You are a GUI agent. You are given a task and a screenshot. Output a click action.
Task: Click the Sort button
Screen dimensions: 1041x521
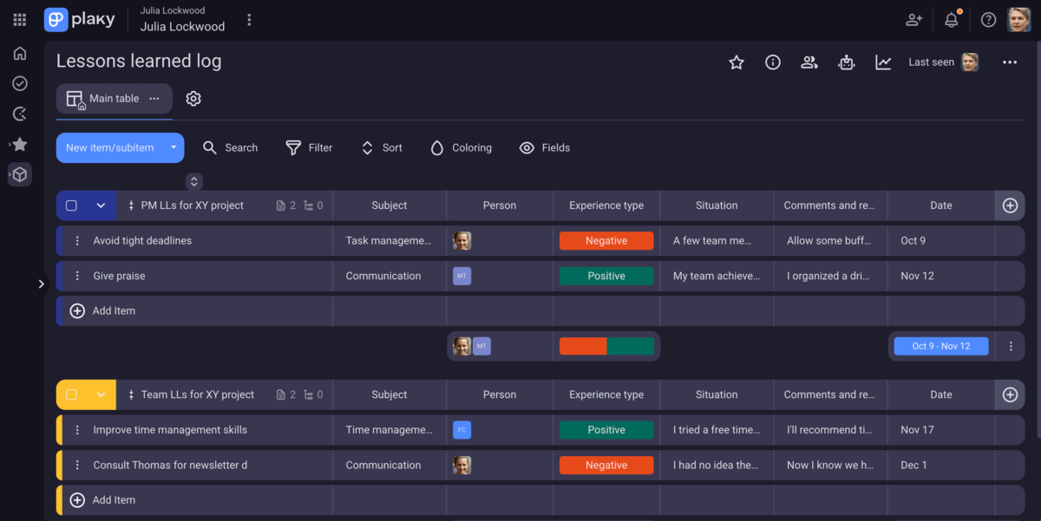[x=382, y=148]
